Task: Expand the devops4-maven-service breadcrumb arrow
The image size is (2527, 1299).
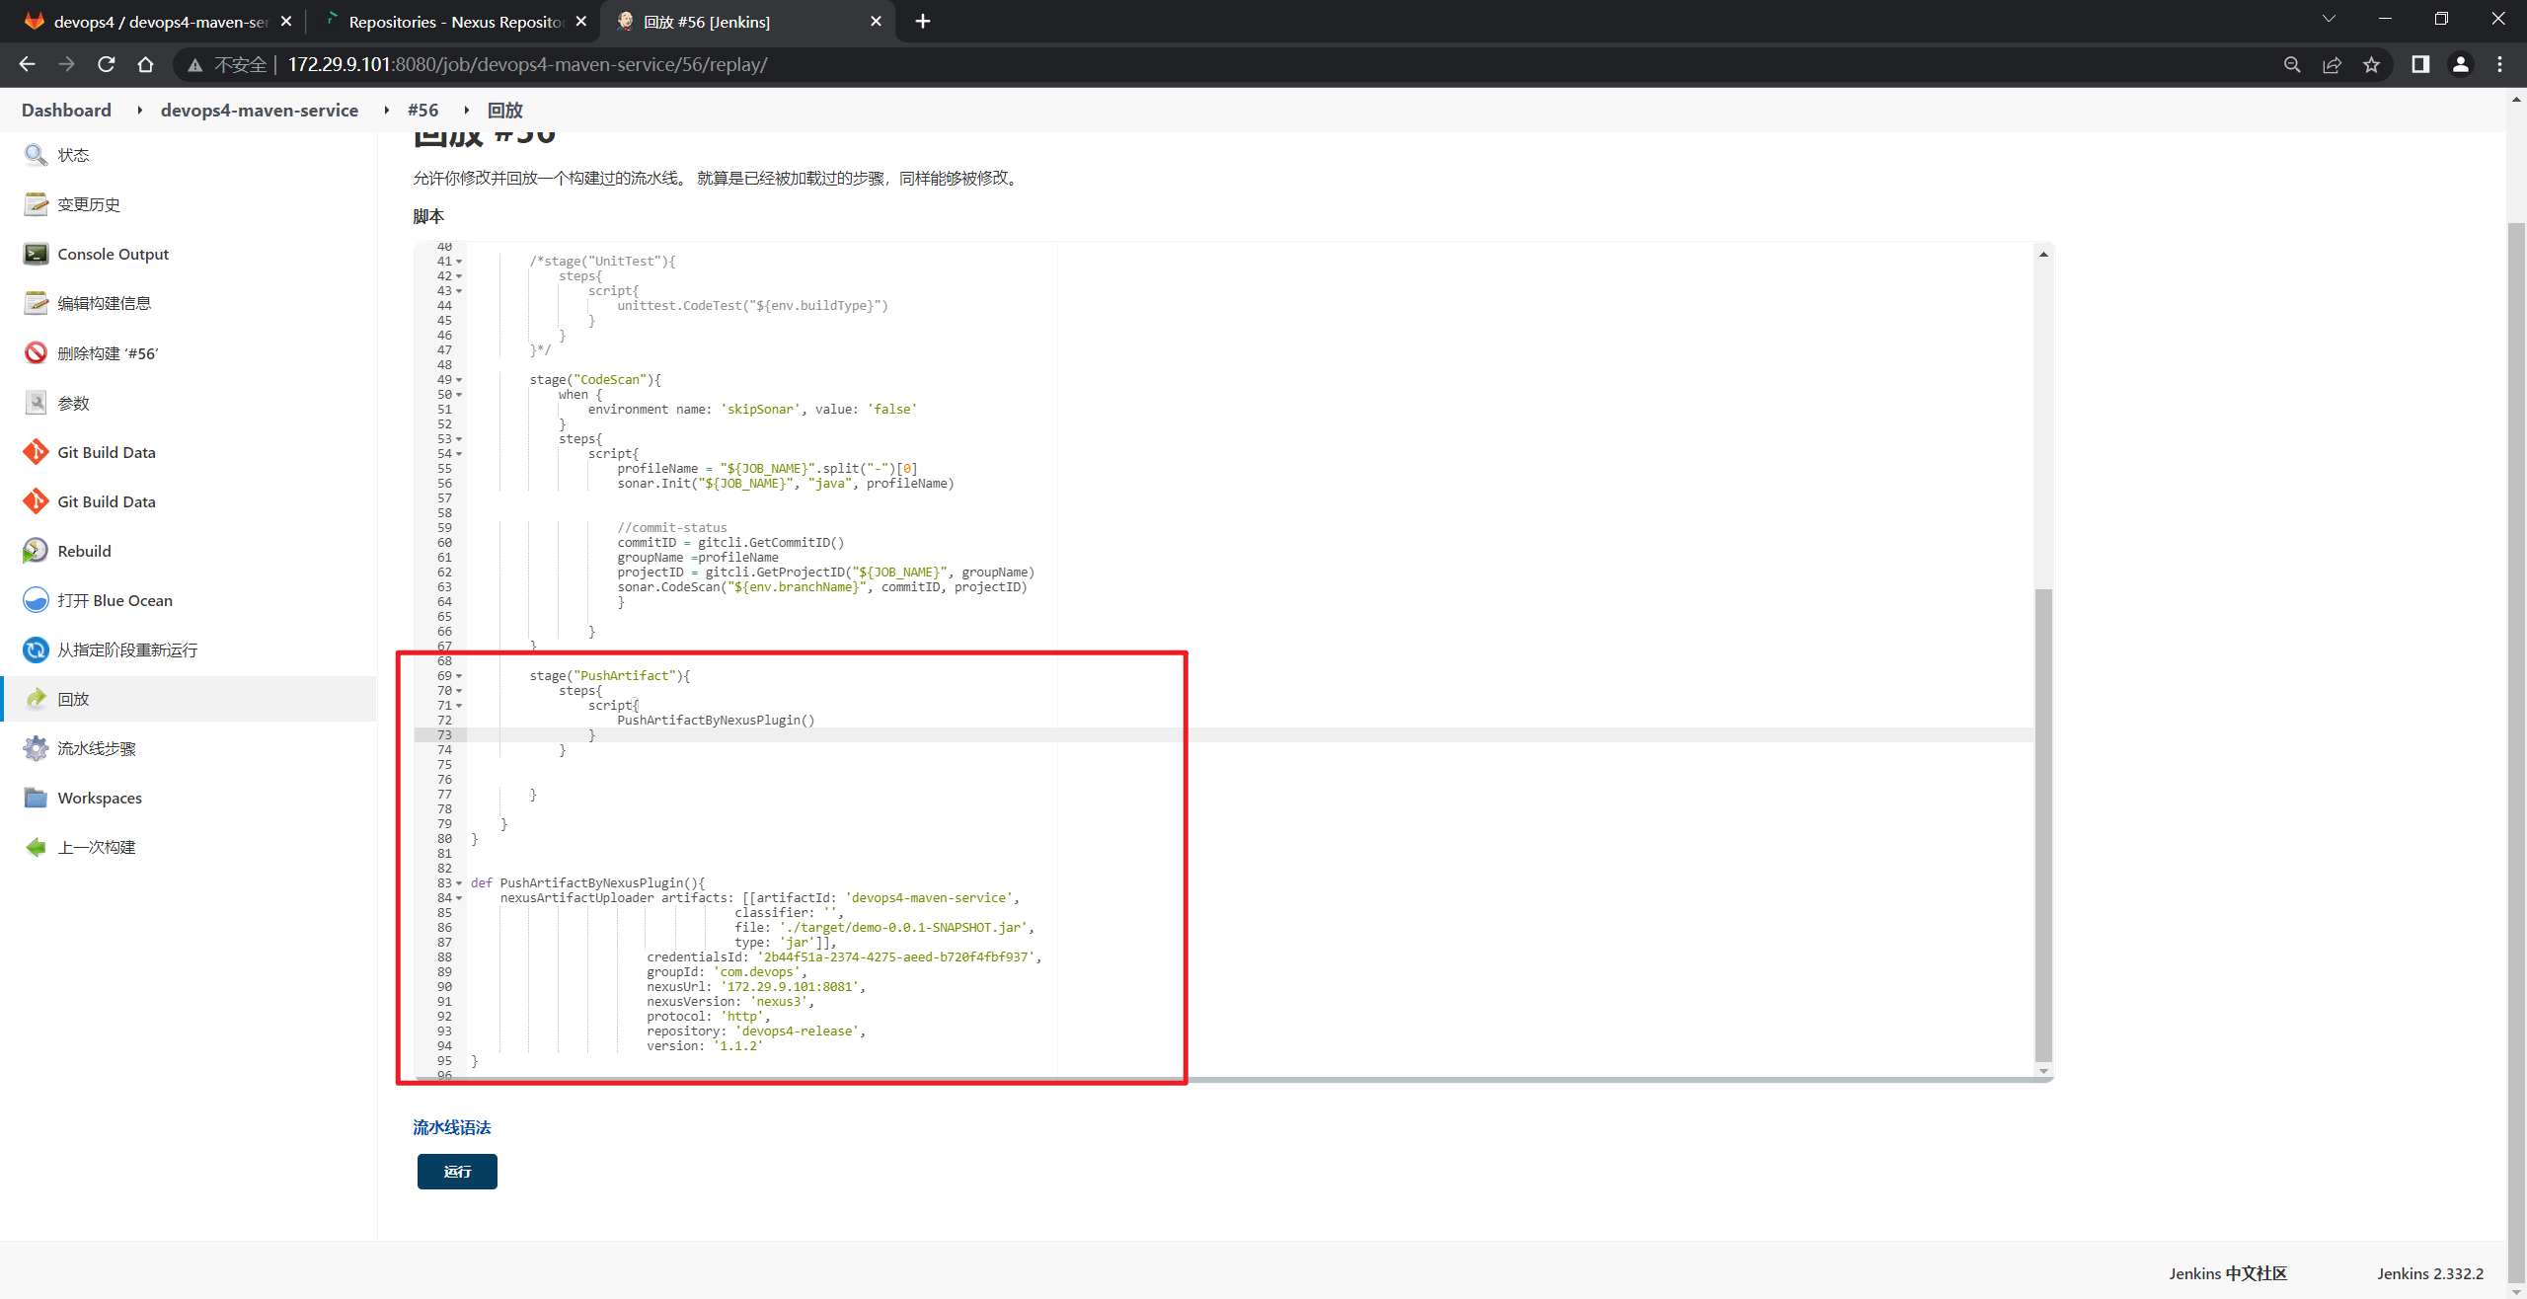Action: point(386,110)
